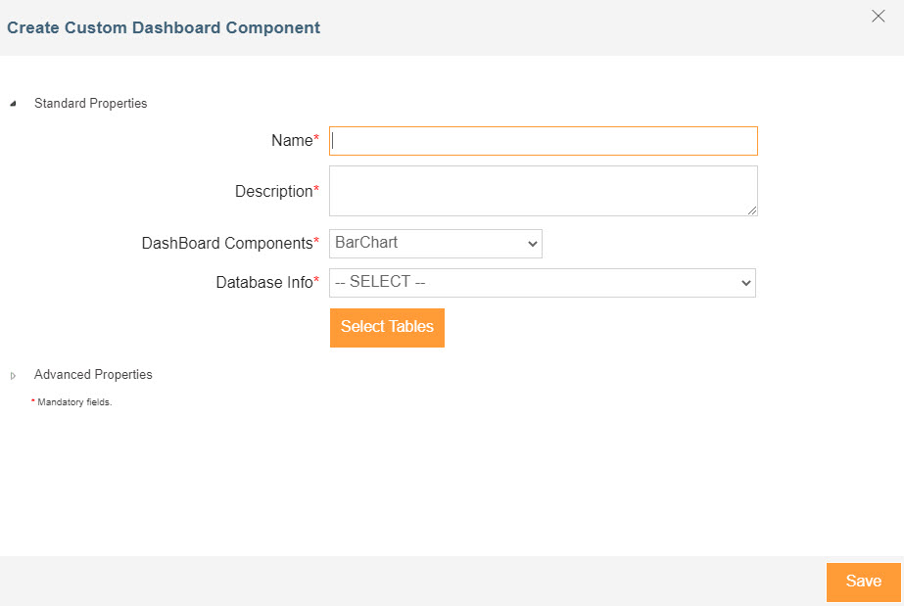Collapse the Standard Properties triangle
The height and width of the screenshot is (606, 904).
pos(13,104)
